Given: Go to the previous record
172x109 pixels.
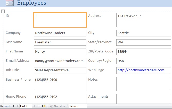Looking at the screenshot, I should pyautogui.click(x=17, y=106).
